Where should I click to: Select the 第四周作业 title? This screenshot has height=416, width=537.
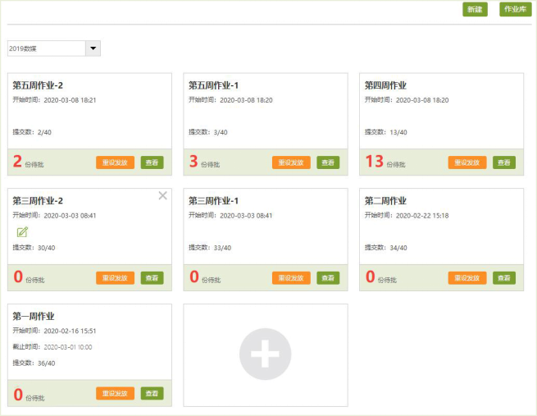[x=385, y=85]
